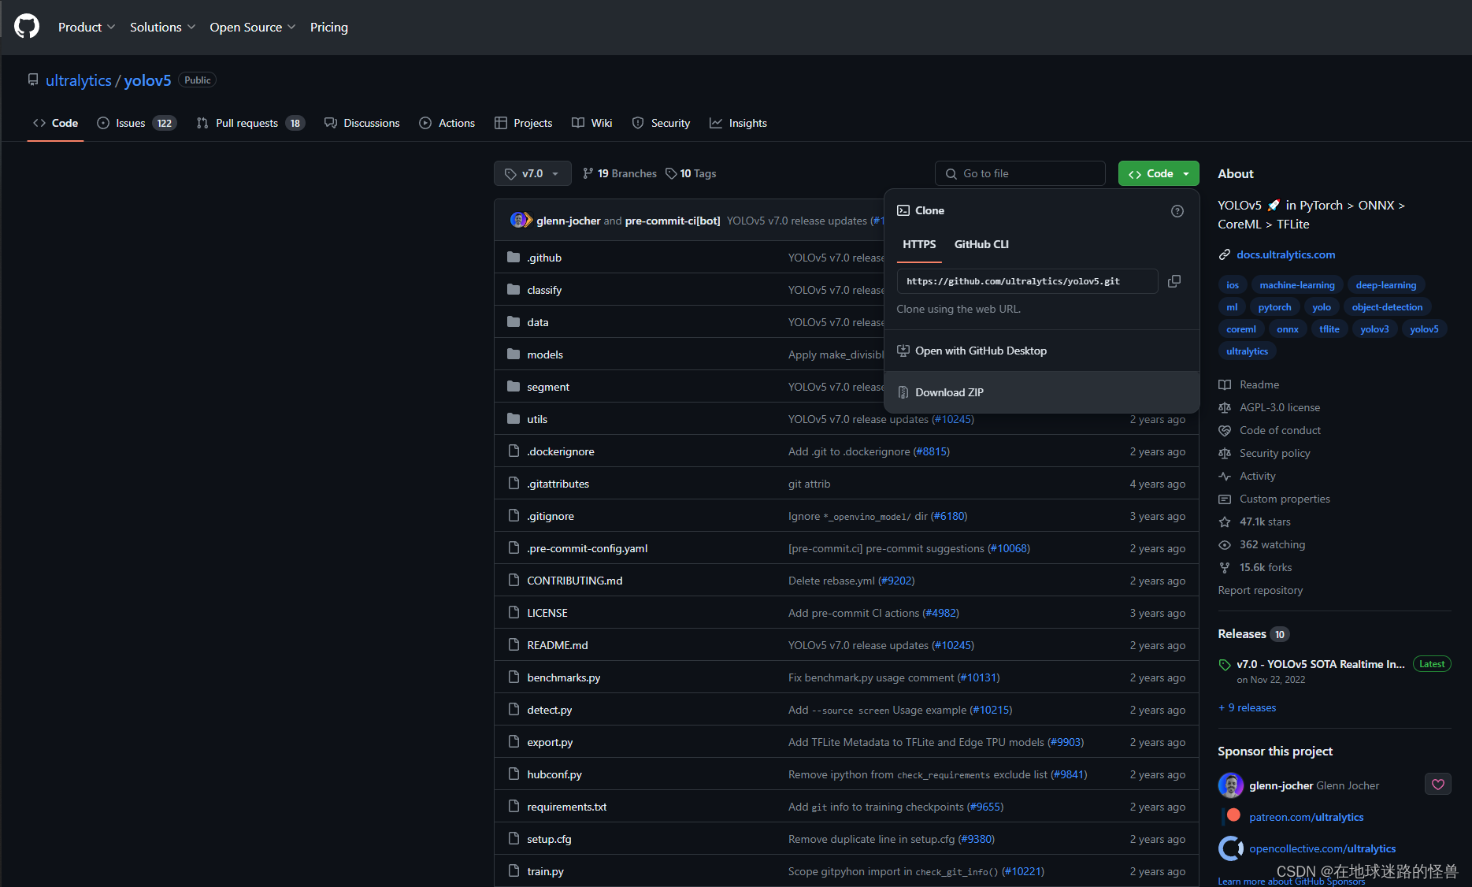
Task: Click the stars icon showing 47.1k
Action: (1225, 521)
